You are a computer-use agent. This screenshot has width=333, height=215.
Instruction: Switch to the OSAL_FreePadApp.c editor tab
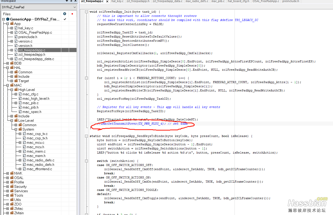(x=266, y=1)
